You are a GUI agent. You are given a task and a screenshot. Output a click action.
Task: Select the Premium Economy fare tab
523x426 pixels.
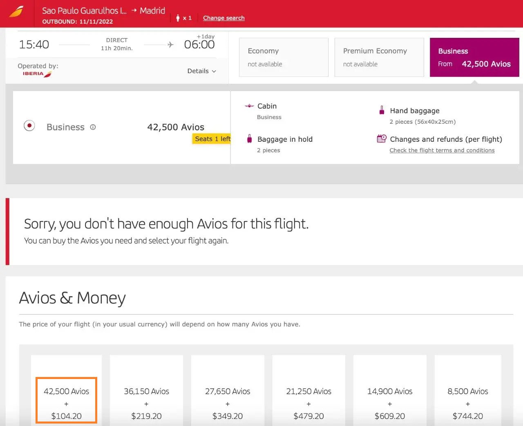(379, 57)
